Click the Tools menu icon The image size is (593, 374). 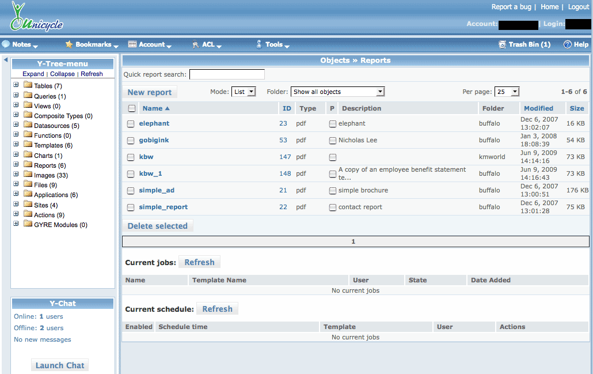259,44
